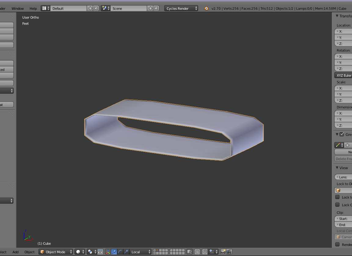Delete the Default screen layout
Viewport: 352px width, 256px height.
pos(96,8)
